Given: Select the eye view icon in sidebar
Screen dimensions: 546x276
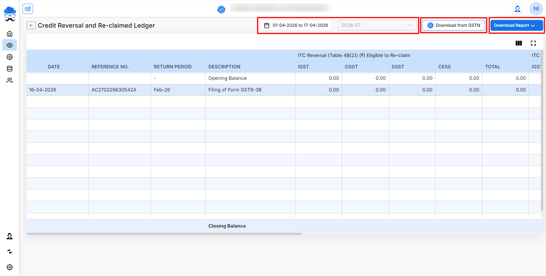Looking at the screenshot, I should click(10, 45).
